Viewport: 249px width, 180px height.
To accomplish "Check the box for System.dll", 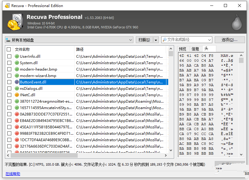I will pyautogui.click(x=9, y=63).
